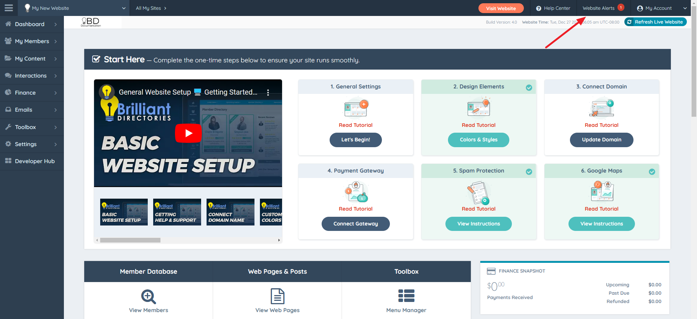Click the Connect Domain illustration icon
The height and width of the screenshot is (319, 697).
coord(602,108)
